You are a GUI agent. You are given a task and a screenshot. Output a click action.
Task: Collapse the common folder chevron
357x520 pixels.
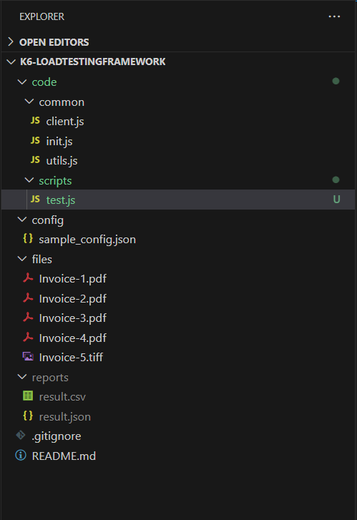[29, 102]
